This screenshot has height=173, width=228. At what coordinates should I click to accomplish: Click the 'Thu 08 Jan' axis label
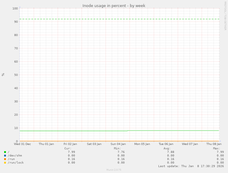[214, 144]
